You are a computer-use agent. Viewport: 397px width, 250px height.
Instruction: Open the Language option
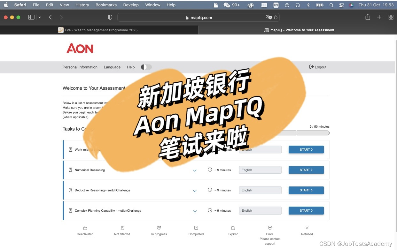(112, 67)
